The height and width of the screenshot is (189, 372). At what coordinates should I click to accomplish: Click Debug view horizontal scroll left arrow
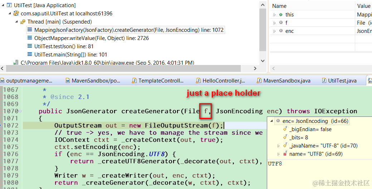click(2, 69)
